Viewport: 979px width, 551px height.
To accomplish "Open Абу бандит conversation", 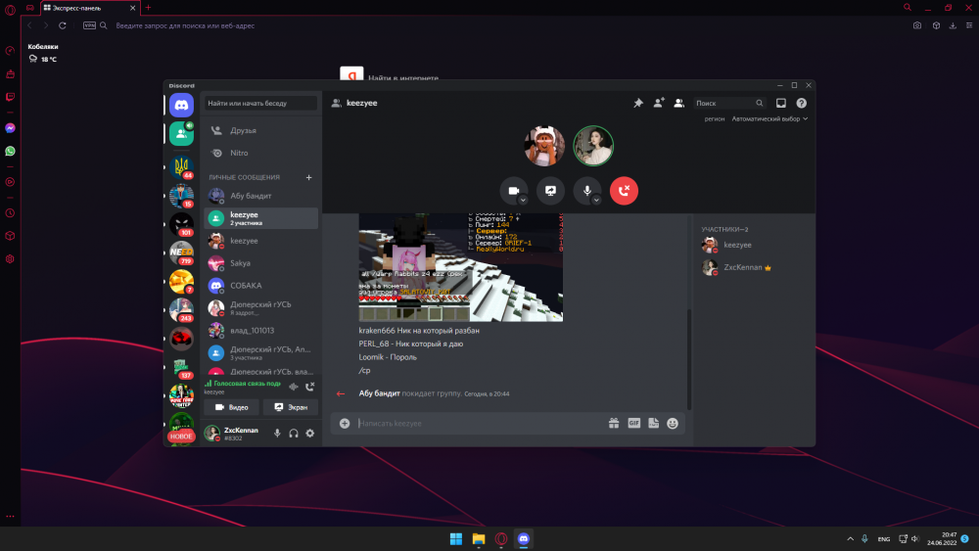I will click(260, 196).
